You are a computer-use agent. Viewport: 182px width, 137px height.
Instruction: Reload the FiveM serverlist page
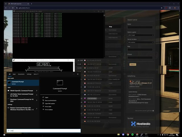click(x=13, y=8)
